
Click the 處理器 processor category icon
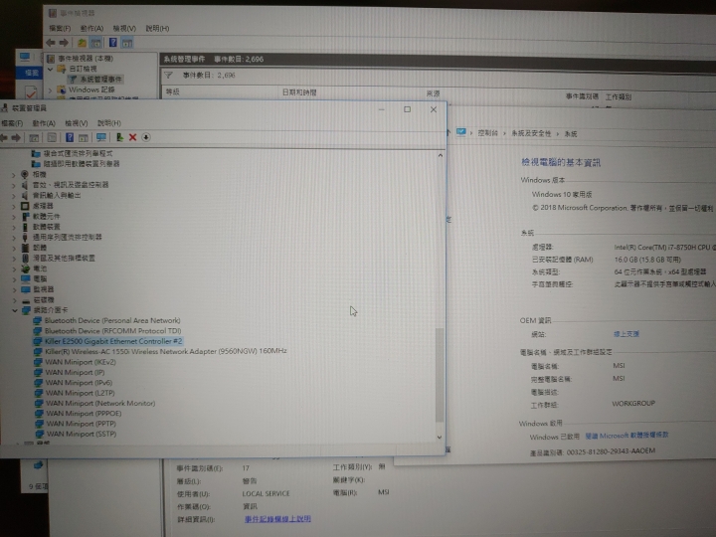(x=25, y=206)
